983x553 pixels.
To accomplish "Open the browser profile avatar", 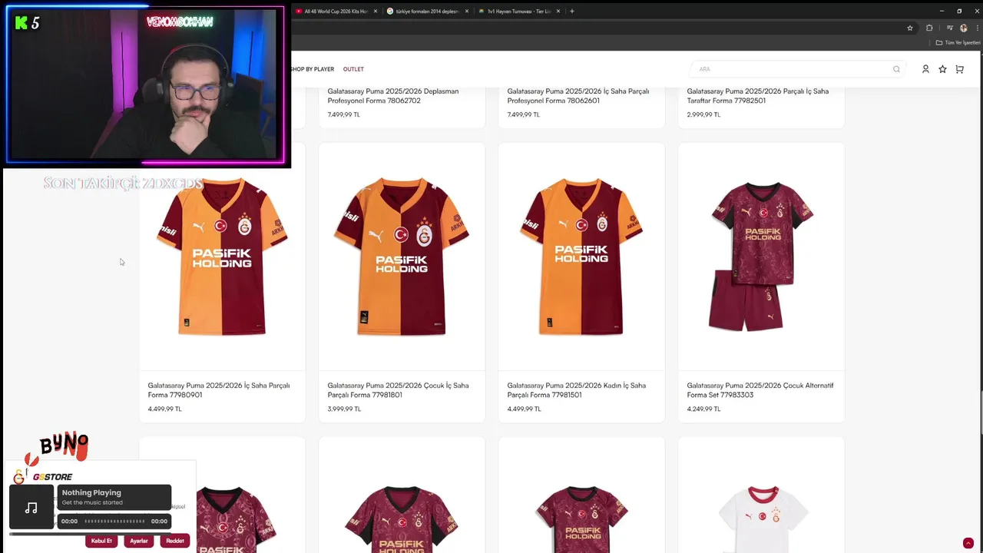I will click(964, 28).
